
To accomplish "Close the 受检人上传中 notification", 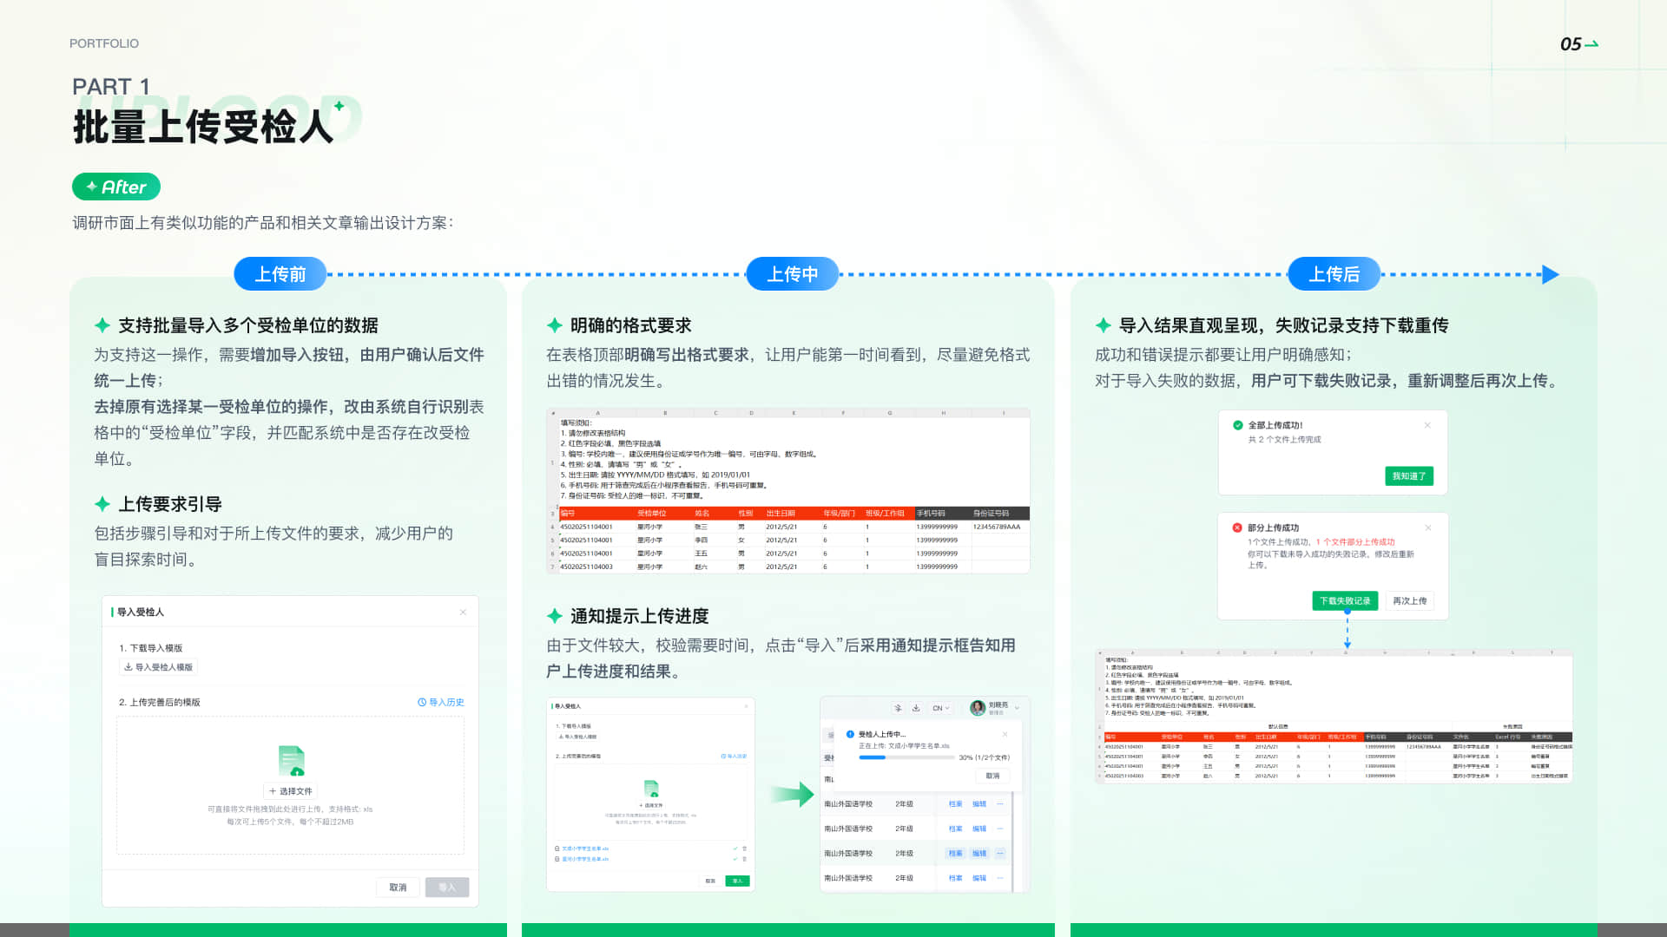I will click(x=1005, y=734).
